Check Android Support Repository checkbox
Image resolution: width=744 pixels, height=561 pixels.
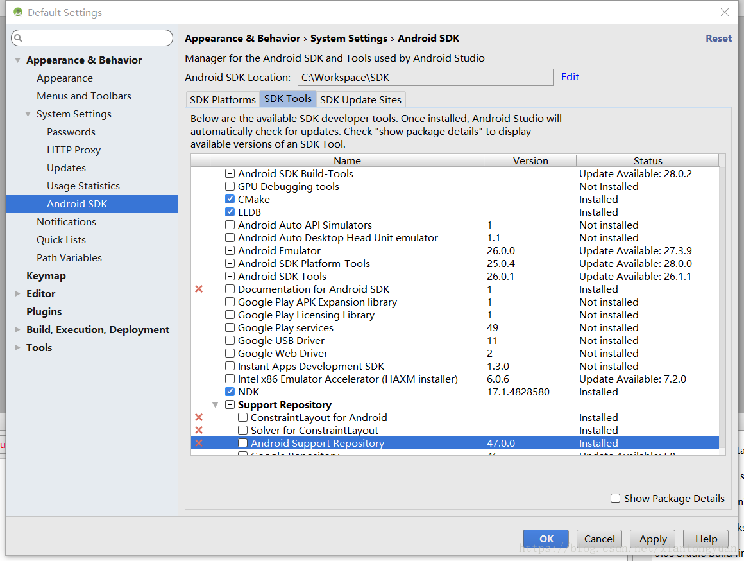pos(242,443)
